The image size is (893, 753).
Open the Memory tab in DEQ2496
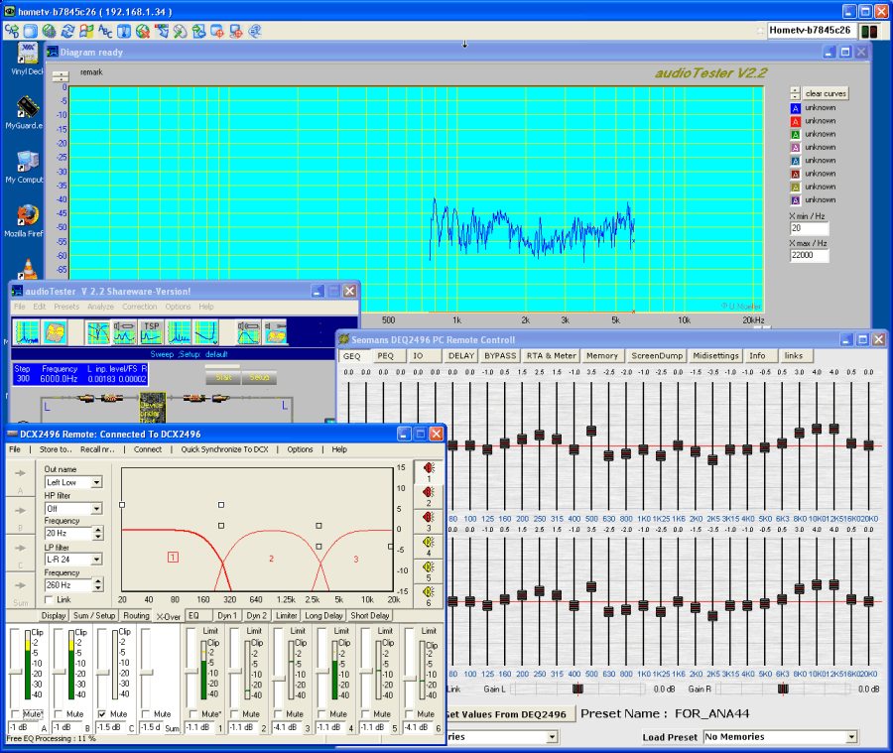[602, 356]
